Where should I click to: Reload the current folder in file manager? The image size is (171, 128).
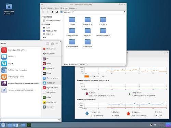[x=124, y=12]
